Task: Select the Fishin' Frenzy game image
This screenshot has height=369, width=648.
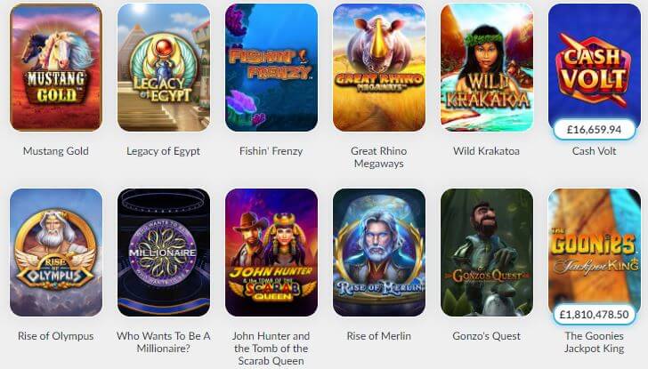Action: tap(271, 68)
